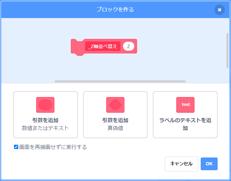Click the vertical scrollbar beside block preview

[x=227, y=50]
